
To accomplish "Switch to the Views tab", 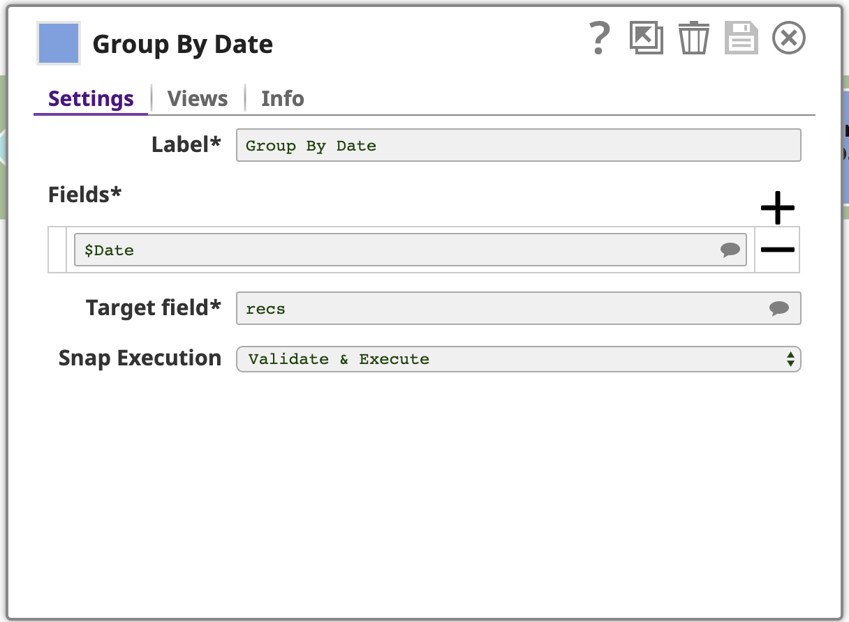I will coord(198,98).
